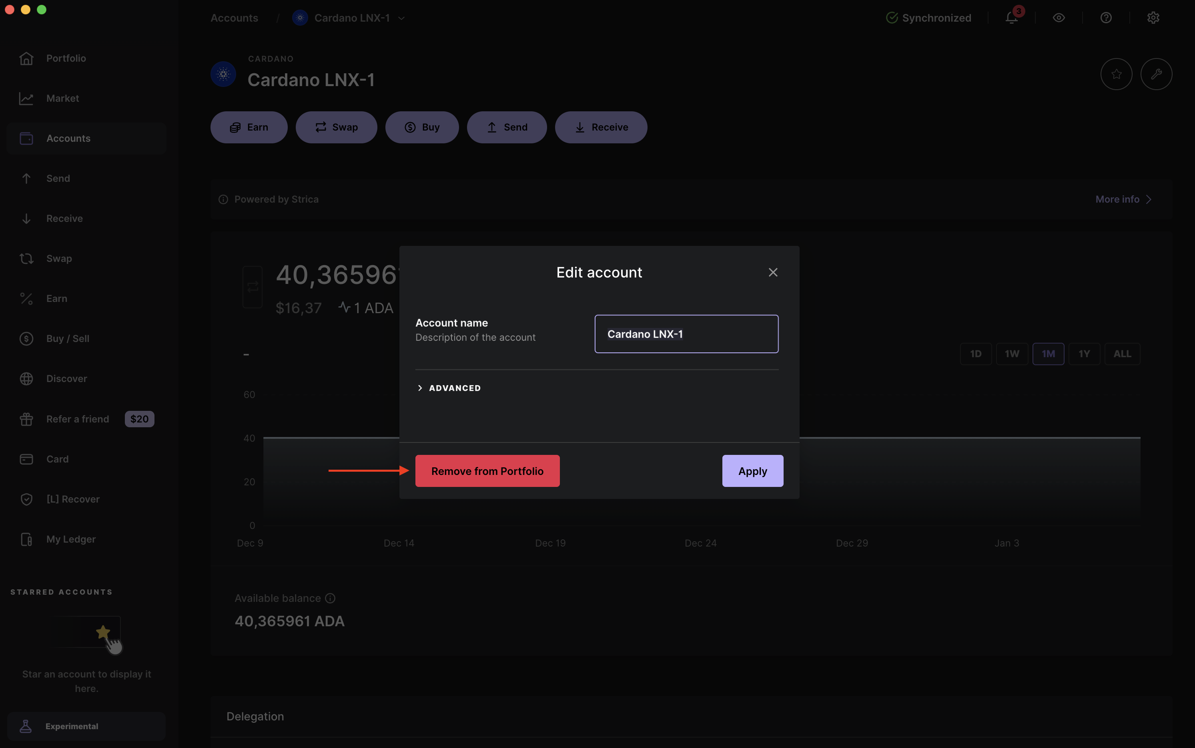Enable Experimental features in the sidebar
Viewport: 1195px width, 748px height.
pos(72,726)
